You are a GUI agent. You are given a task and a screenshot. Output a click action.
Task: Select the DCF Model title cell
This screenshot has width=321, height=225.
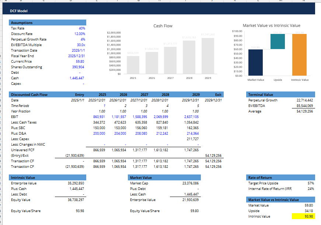point(19,11)
